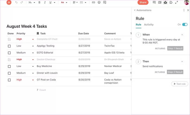Click the Coda vs Notion comaprision comment cell

113,81
